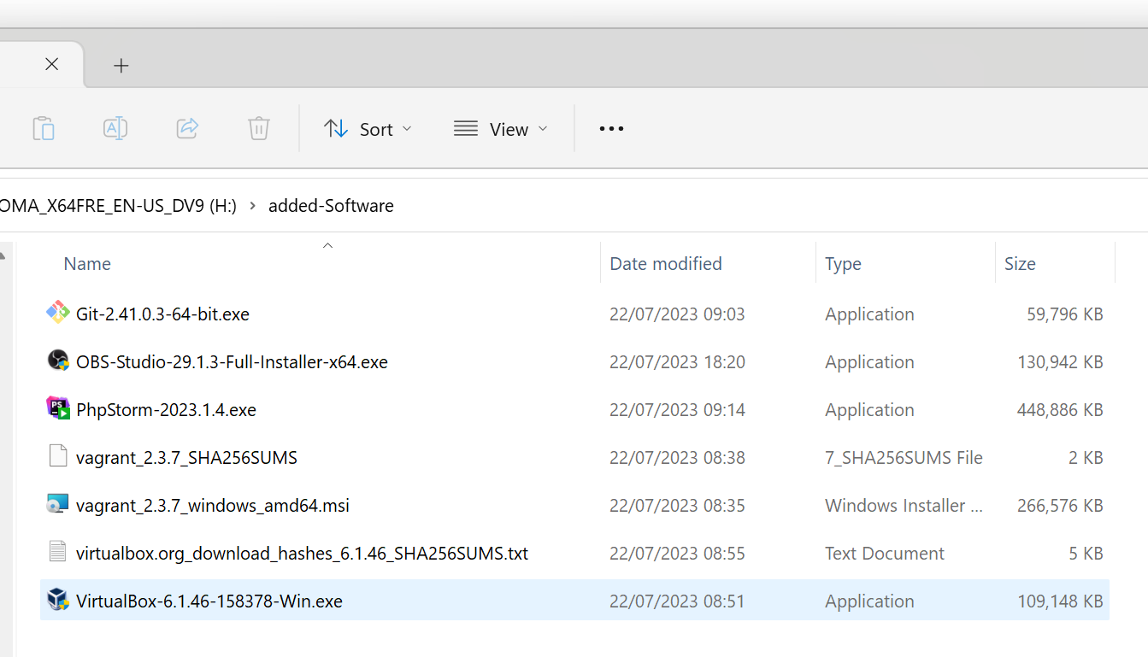
Task: Click the virtualbox hashes text document icon
Action: coord(57,552)
